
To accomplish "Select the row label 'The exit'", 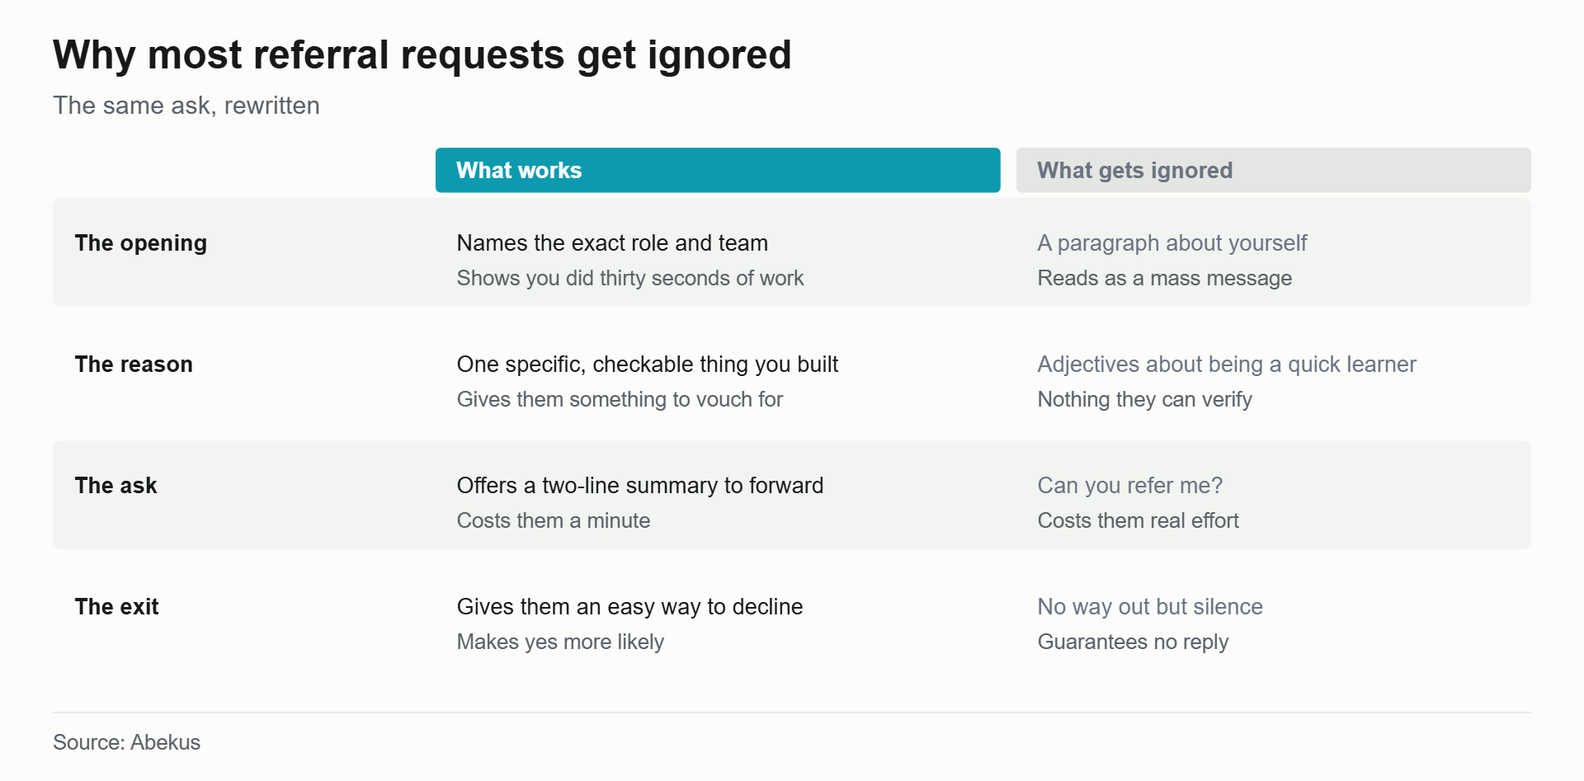I will pos(117,607).
